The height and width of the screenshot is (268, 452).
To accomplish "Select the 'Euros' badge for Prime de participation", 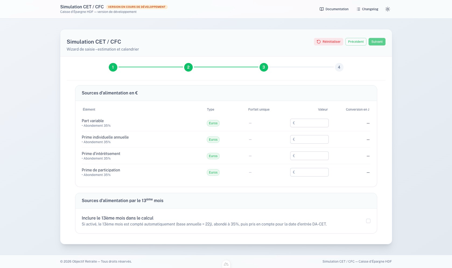I will 213,172.
